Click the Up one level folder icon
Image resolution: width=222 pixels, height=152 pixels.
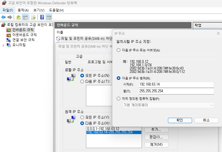tap(18, 17)
